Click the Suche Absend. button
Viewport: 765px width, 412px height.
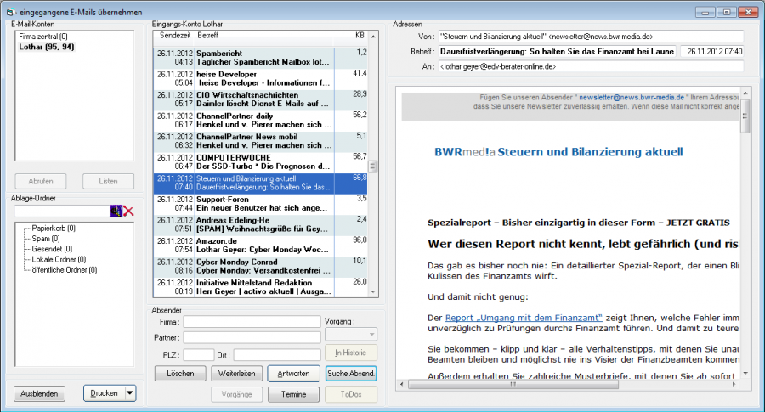351,374
